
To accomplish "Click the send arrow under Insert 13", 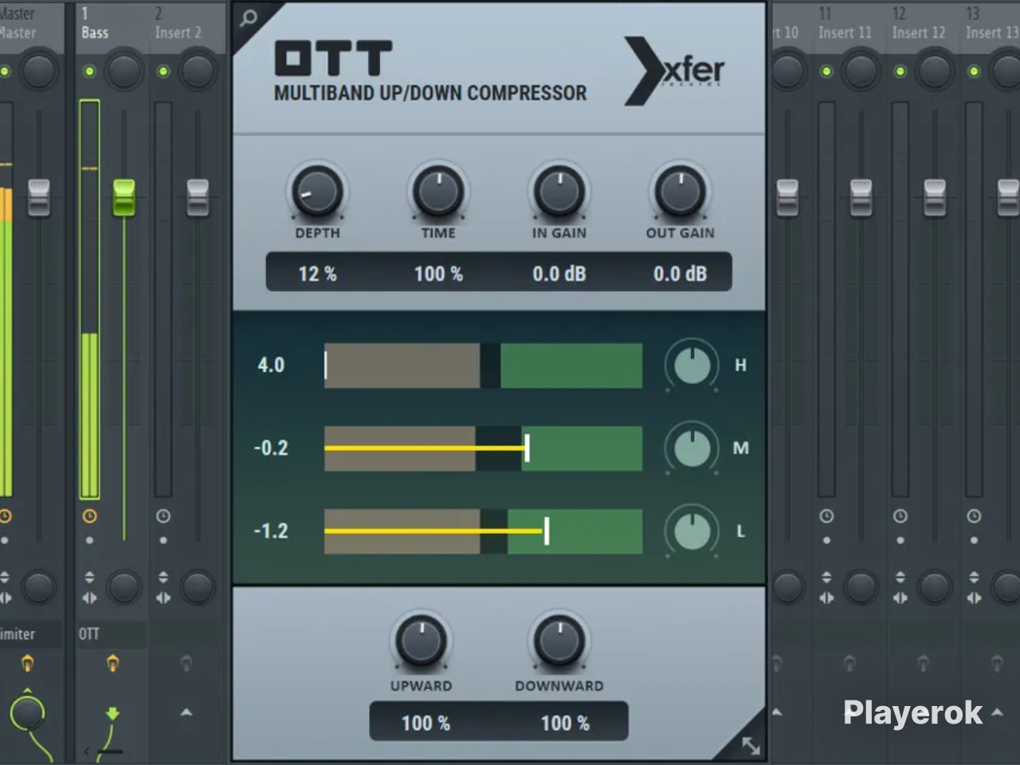I will coord(997,712).
